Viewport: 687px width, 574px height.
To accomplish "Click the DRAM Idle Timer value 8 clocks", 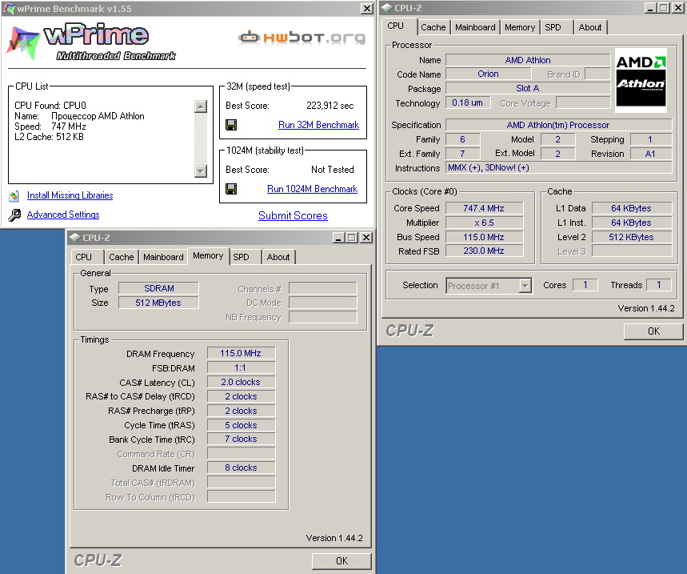I will pyautogui.click(x=241, y=468).
